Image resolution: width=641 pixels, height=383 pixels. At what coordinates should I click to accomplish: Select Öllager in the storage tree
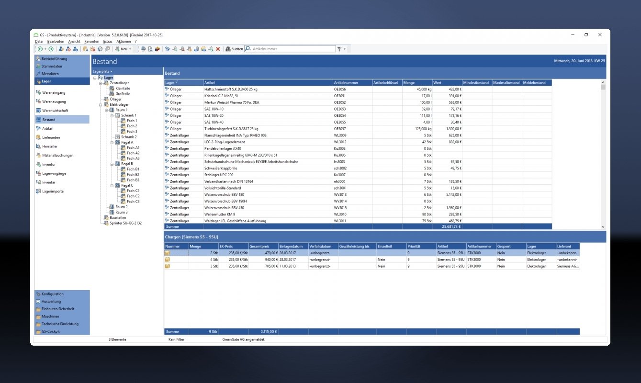(115, 99)
